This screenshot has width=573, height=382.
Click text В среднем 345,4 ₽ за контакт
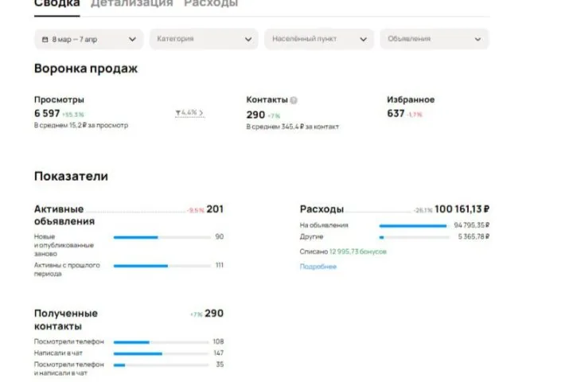point(293,127)
